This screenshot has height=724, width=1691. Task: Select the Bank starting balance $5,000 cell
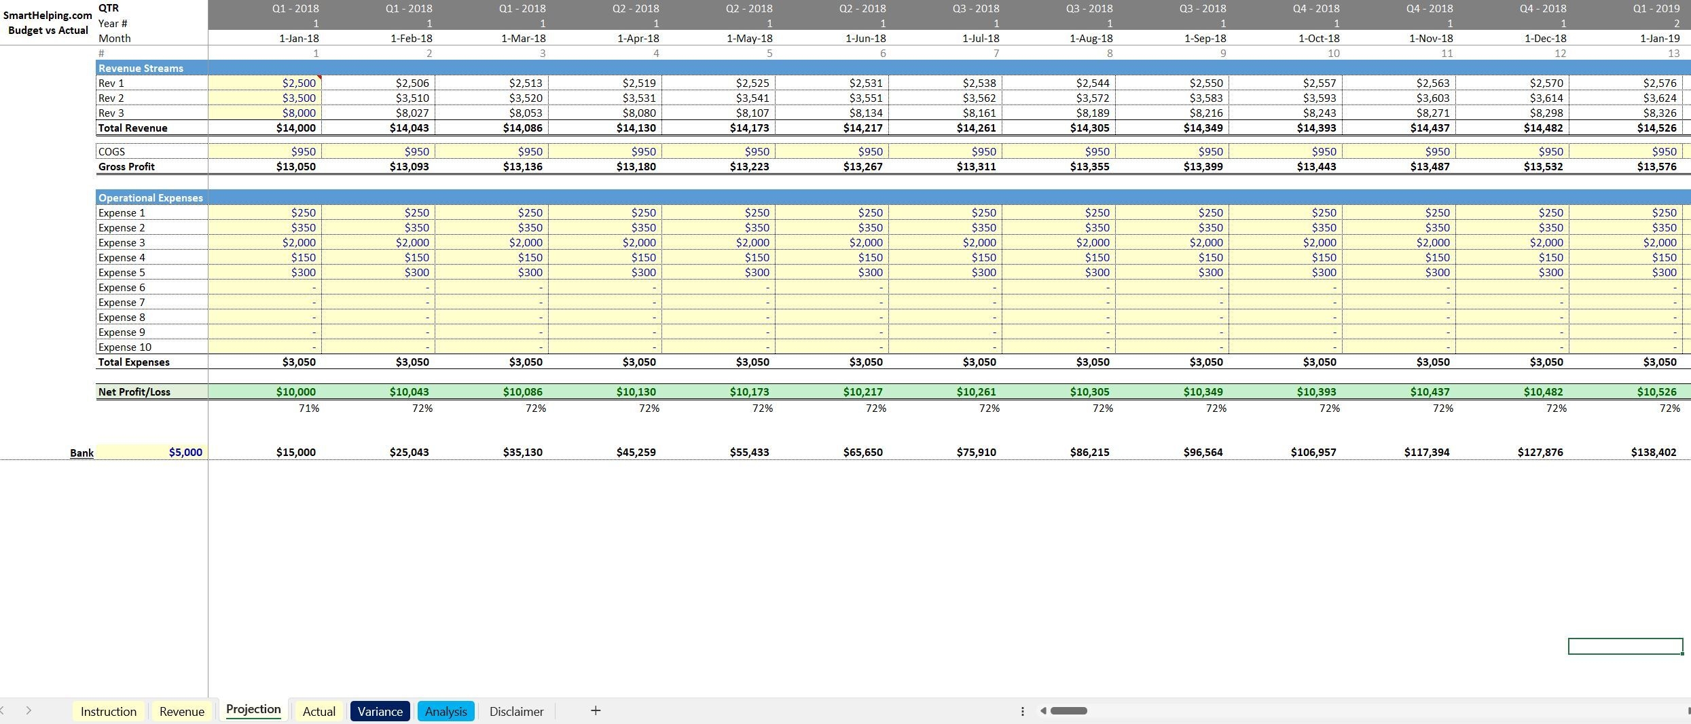tap(152, 453)
